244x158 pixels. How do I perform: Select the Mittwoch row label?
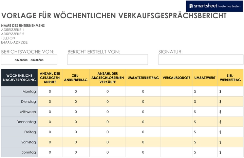(19, 112)
